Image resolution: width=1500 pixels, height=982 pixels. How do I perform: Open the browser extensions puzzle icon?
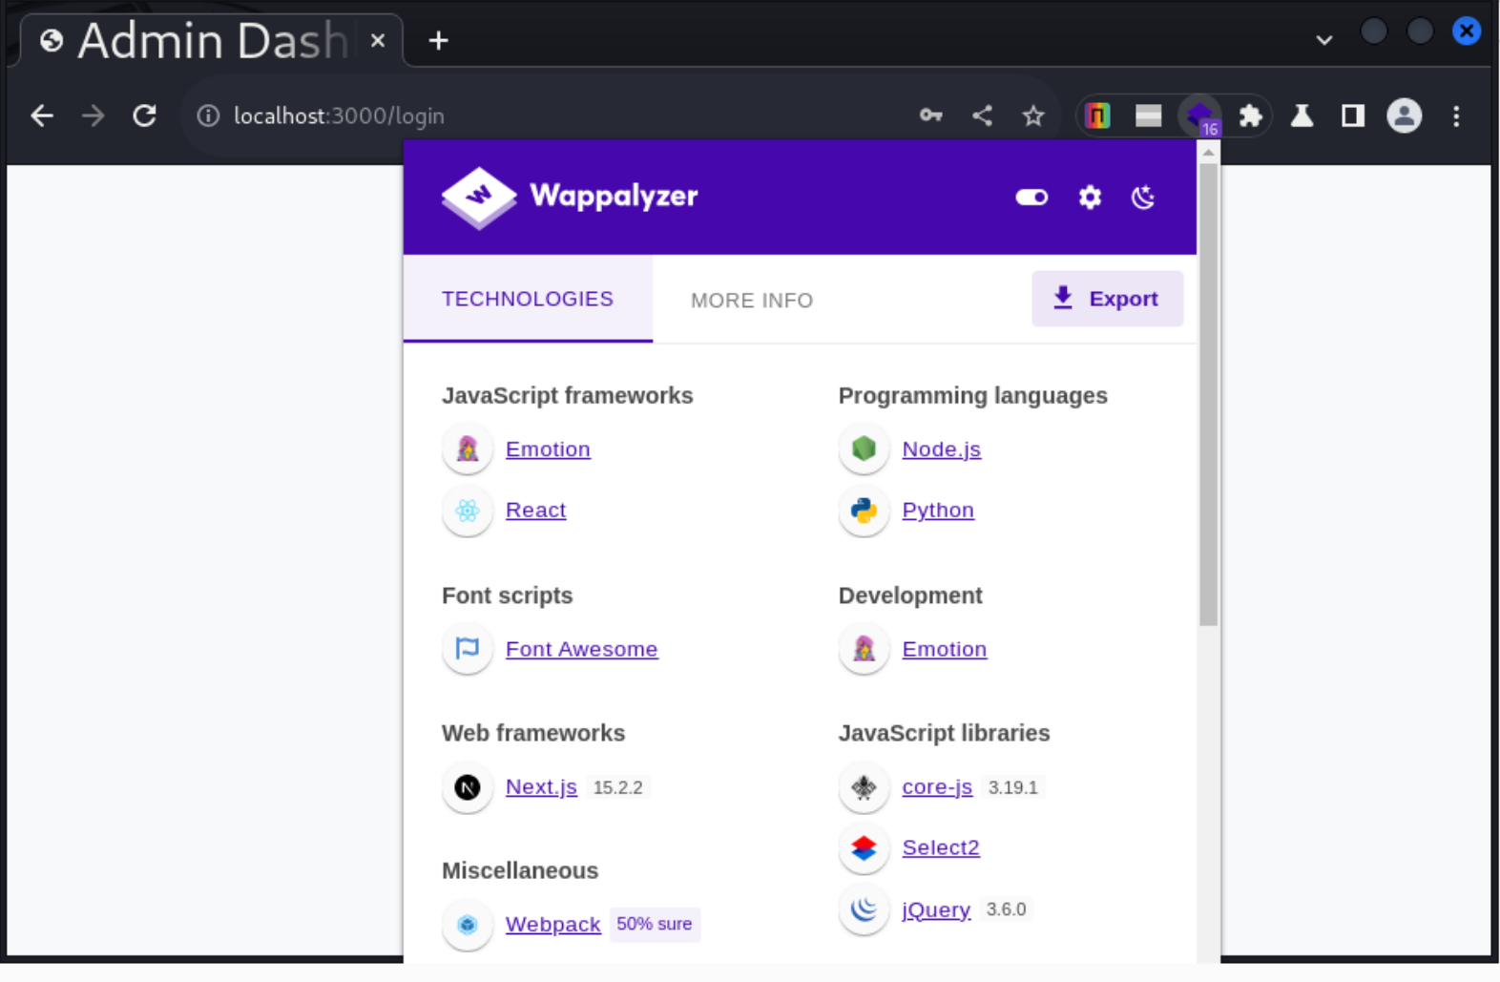click(1250, 116)
